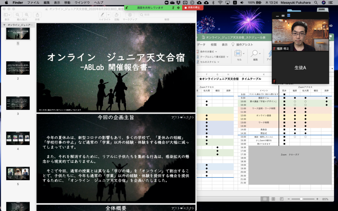Select the ★オンラインジュニア天文合宿 タイムテーブル title cell
This screenshot has height=211, width=338.
coord(230,79)
